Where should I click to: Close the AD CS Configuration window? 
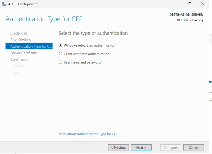coord(203,4)
